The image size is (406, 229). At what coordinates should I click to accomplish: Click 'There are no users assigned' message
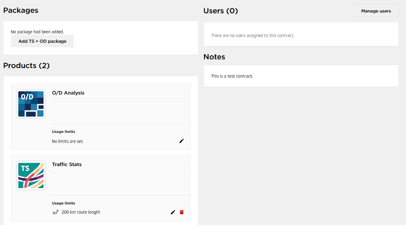[x=253, y=35]
